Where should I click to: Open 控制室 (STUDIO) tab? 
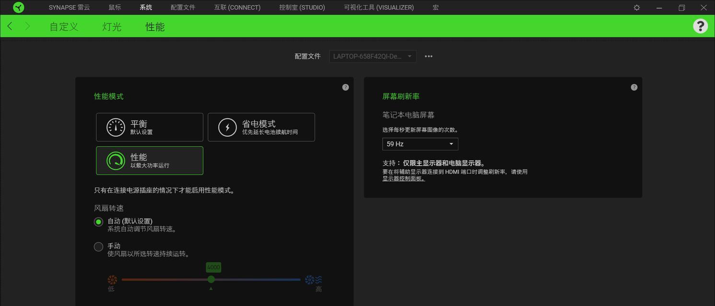click(302, 8)
